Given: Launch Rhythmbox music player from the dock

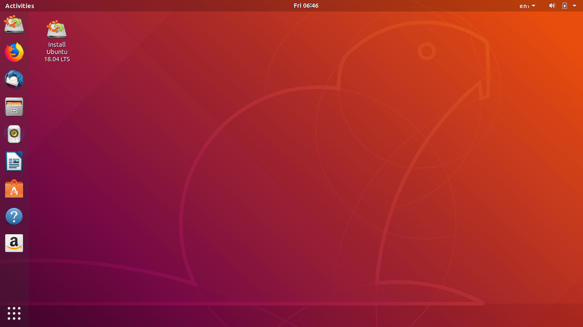Looking at the screenshot, I should pos(14,134).
